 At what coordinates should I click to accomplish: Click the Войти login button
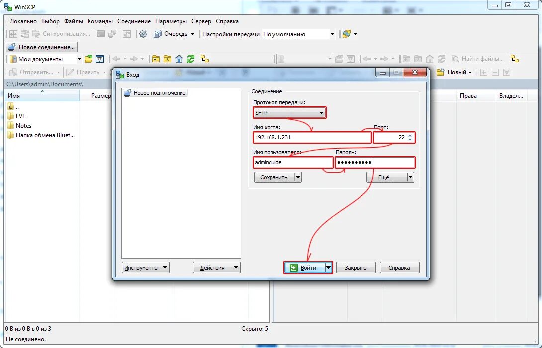click(x=304, y=268)
